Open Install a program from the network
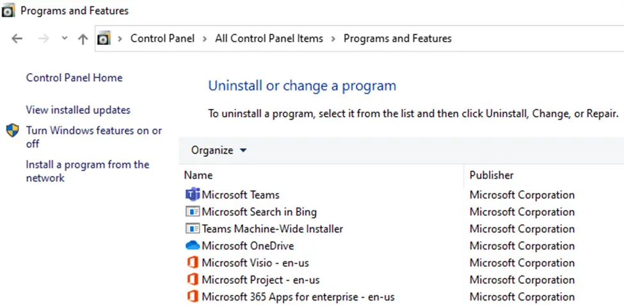 (x=88, y=171)
